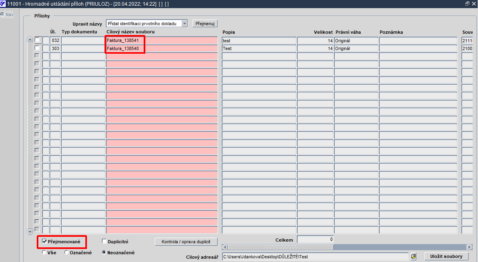Click the Přidat identifikaci prvotního dokladu combo box
This screenshot has height=262, width=478.
[x=147, y=24]
